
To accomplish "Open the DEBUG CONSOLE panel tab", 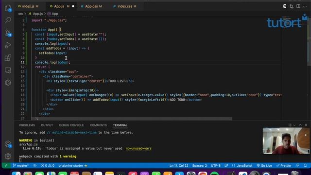I will pyautogui.click(x=71, y=125).
